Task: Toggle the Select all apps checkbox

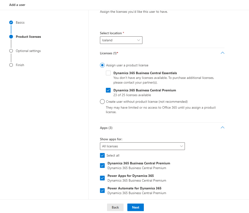Action: (x=102, y=155)
